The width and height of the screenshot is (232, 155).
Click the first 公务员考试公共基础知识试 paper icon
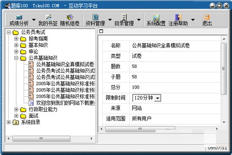click(x=31, y=71)
